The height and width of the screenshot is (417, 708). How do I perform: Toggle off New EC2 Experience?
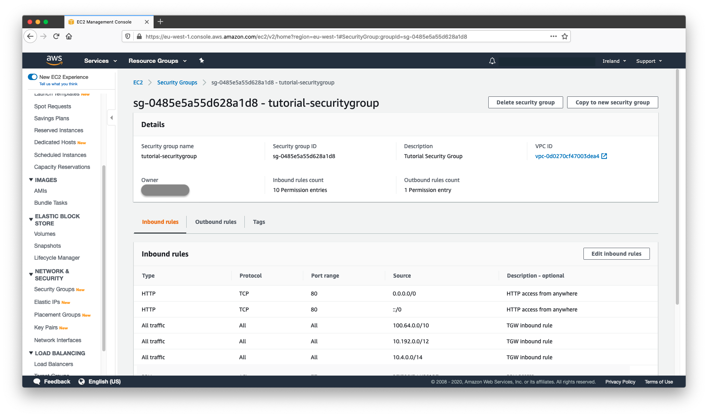[32, 77]
